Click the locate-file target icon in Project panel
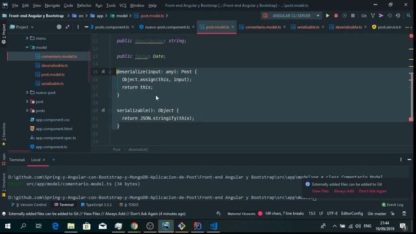This screenshot has width=416, height=234. coord(59,27)
